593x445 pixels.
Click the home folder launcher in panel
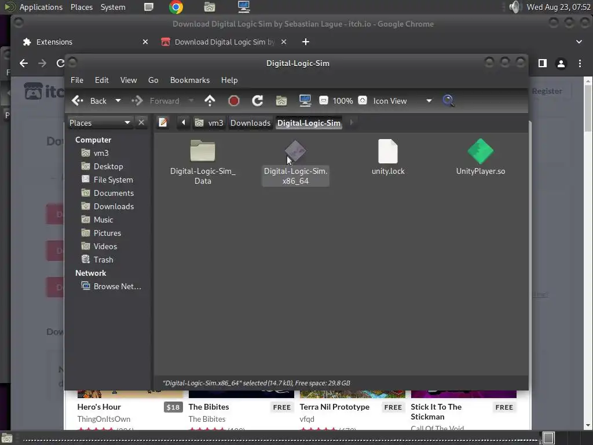click(210, 7)
